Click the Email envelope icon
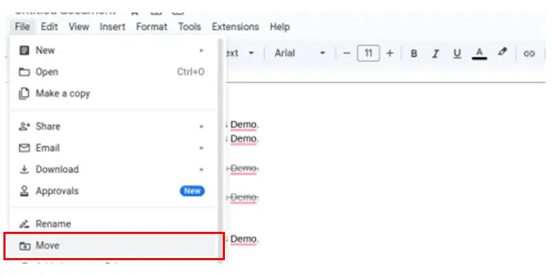This screenshot has height=276, width=552. coord(24,148)
